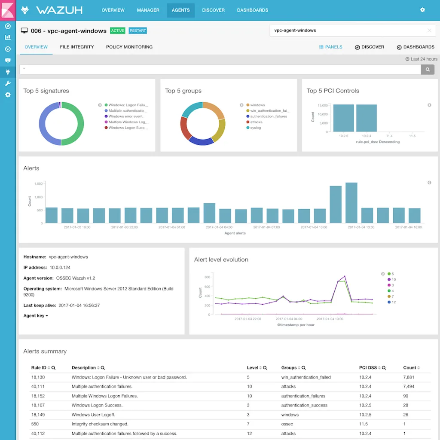Open Discover in top navigation
This screenshot has width=440, height=440.
coord(213,10)
